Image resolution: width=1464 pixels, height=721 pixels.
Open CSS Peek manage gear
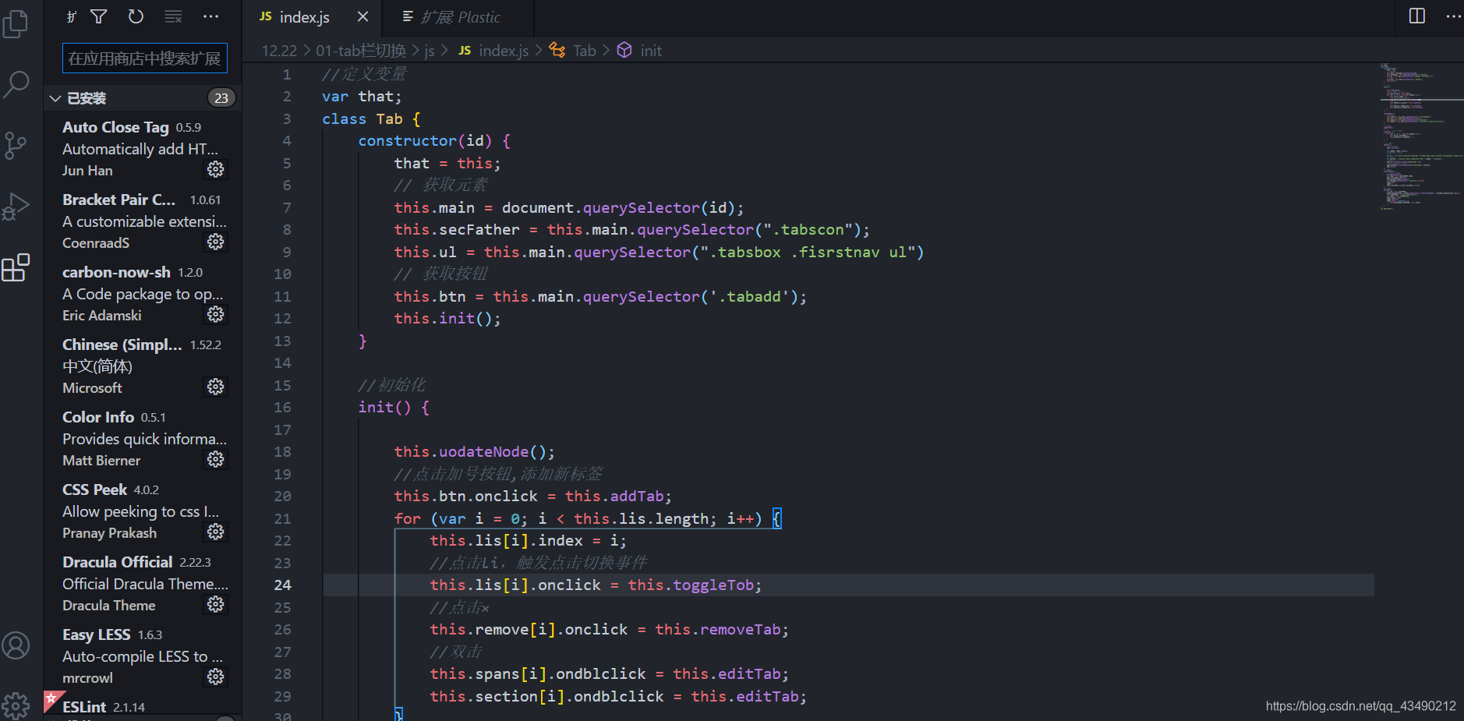coord(216,532)
